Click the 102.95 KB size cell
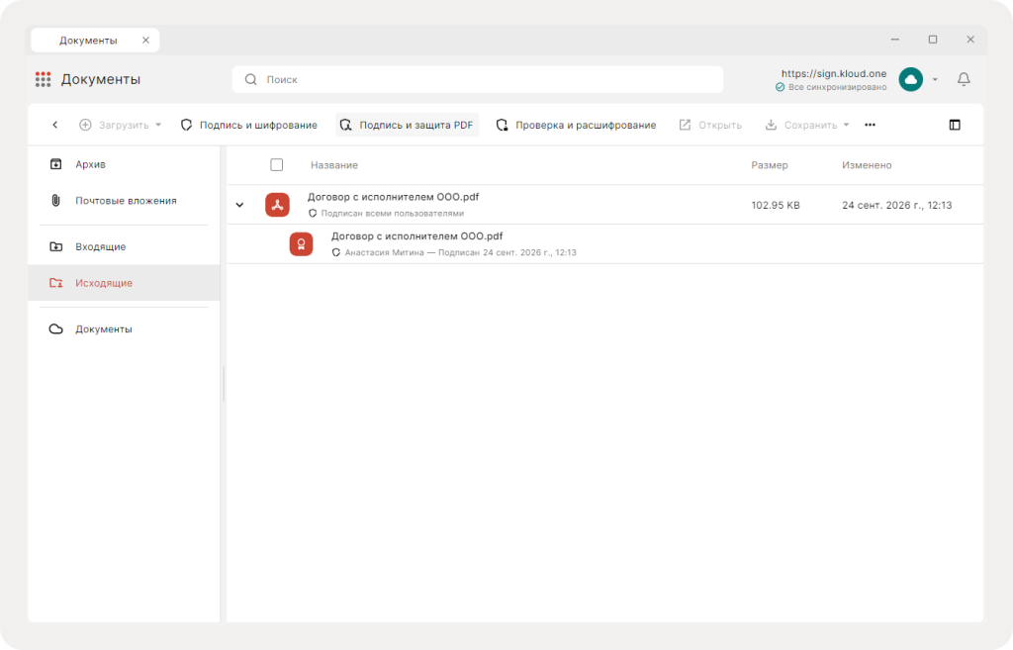 click(776, 206)
